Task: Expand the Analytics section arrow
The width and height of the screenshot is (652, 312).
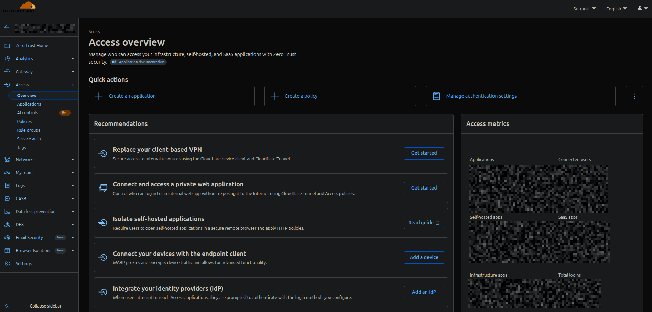Action: [73, 59]
